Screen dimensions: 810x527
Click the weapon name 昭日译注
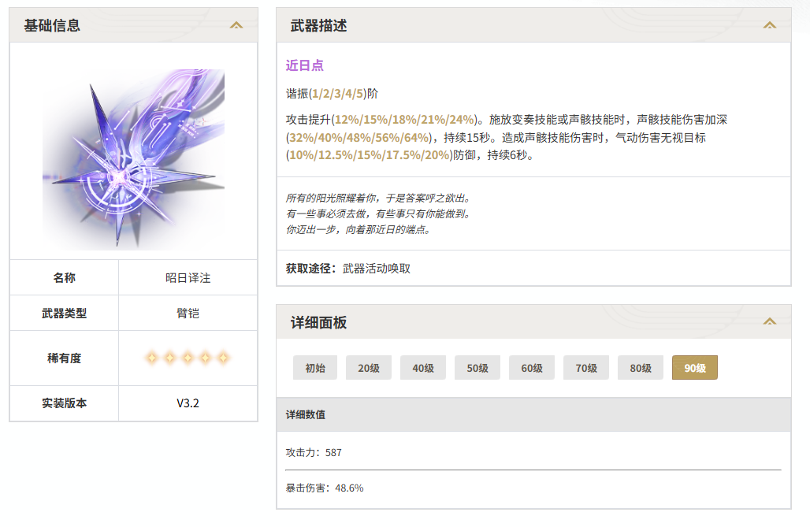tap(188, 278)
